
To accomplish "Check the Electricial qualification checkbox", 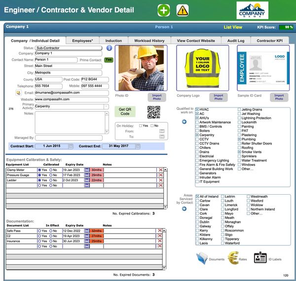I will [x=198, y=156].
